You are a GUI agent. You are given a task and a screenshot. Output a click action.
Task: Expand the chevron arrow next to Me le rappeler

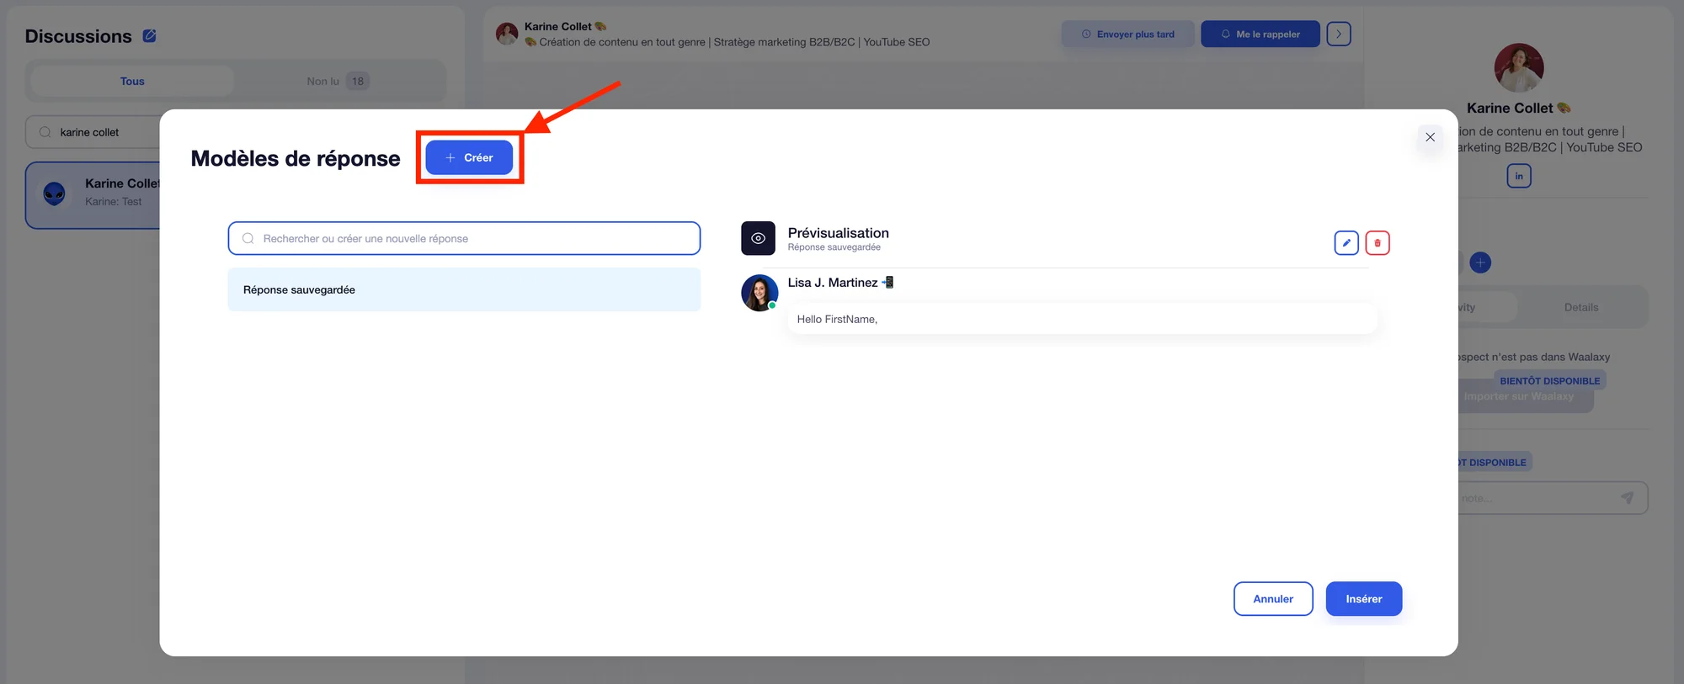coord(1339,34)
